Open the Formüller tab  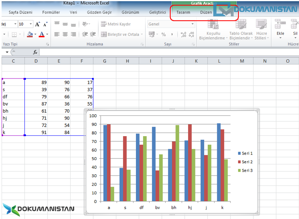click(x=51, y=12)
